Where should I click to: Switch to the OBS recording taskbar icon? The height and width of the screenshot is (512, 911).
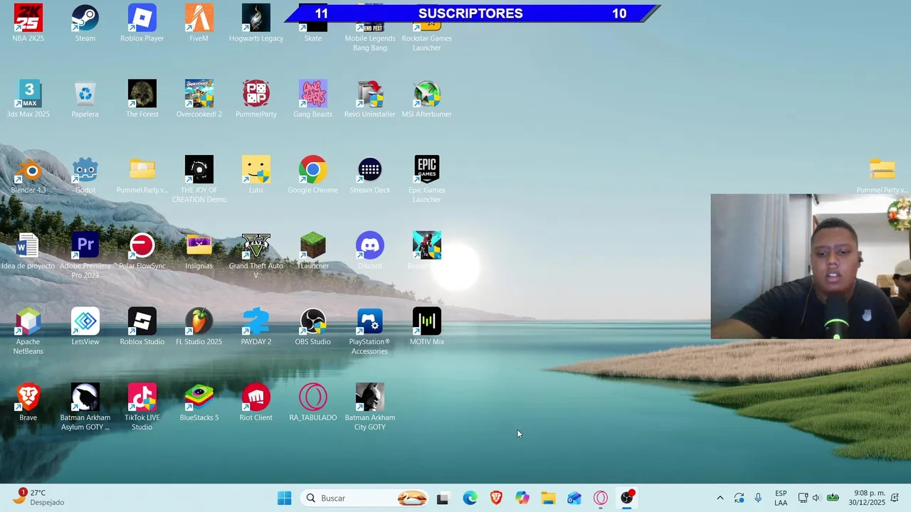(627, 498)
